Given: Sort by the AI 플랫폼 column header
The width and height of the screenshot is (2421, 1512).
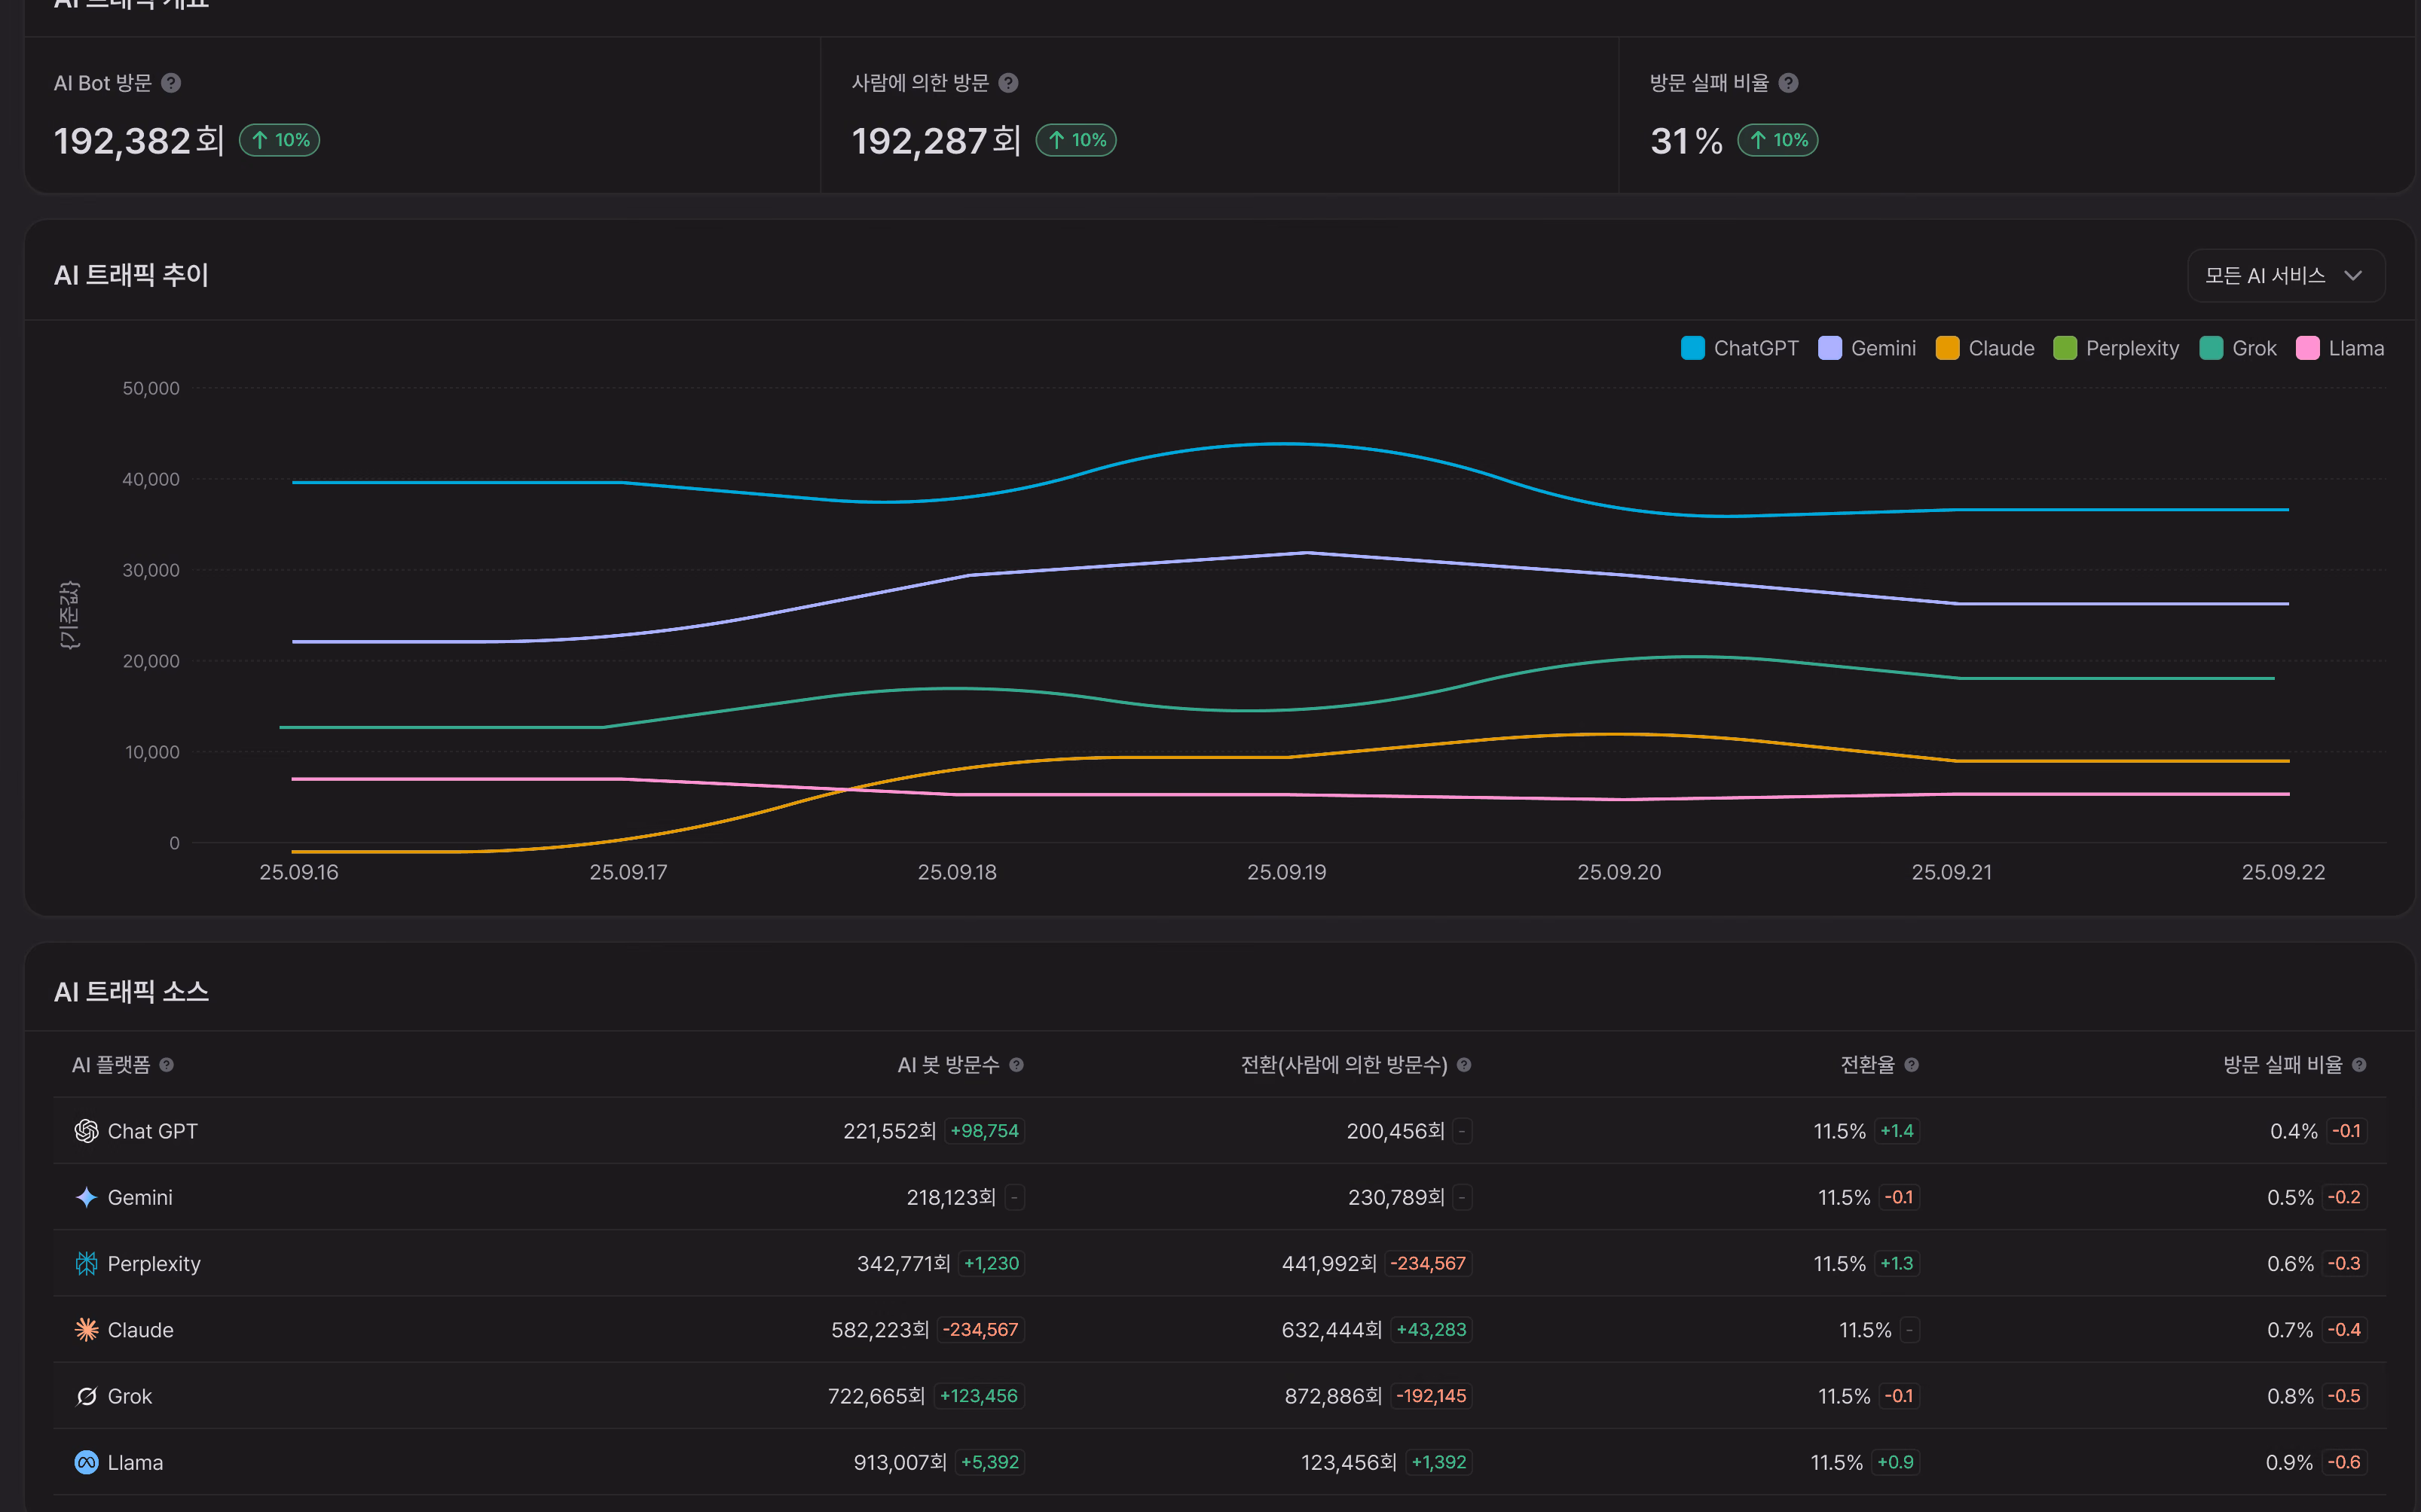Looking at the screenshot, I should (x=111, y=1065).
